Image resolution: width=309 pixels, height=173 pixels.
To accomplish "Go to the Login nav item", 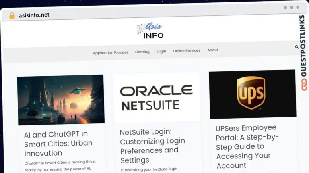I will coord(161,51).
